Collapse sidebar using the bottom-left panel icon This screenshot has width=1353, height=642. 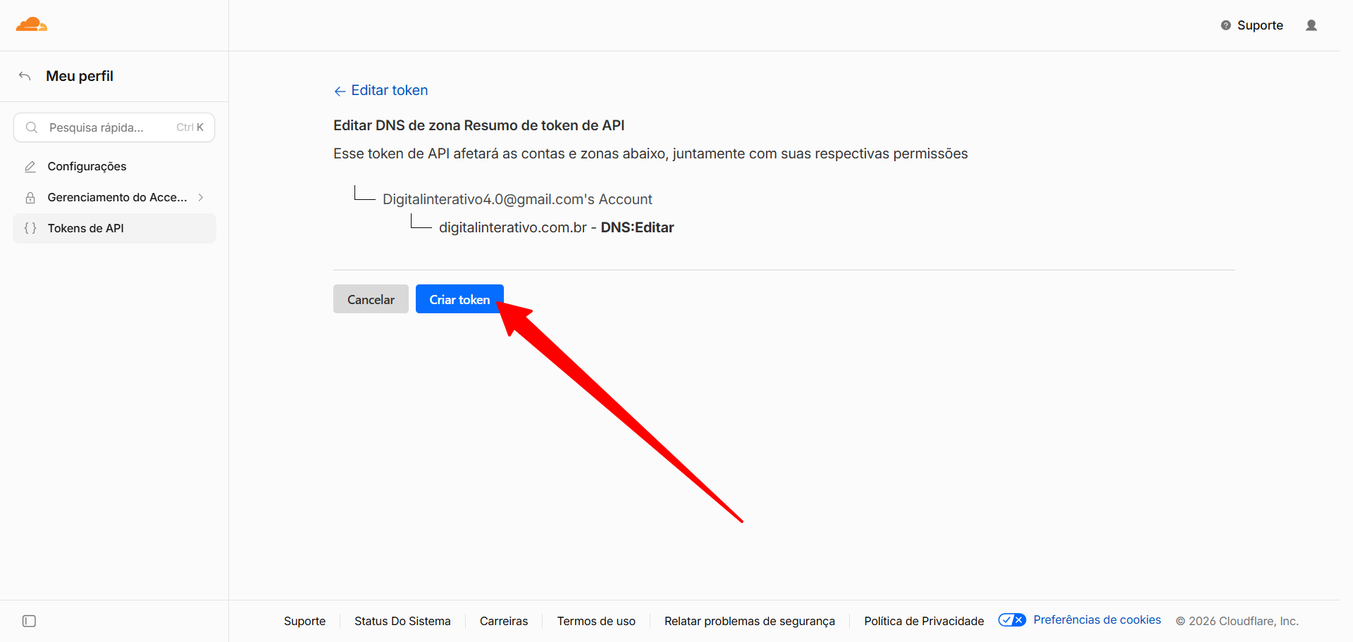point(29,621)
